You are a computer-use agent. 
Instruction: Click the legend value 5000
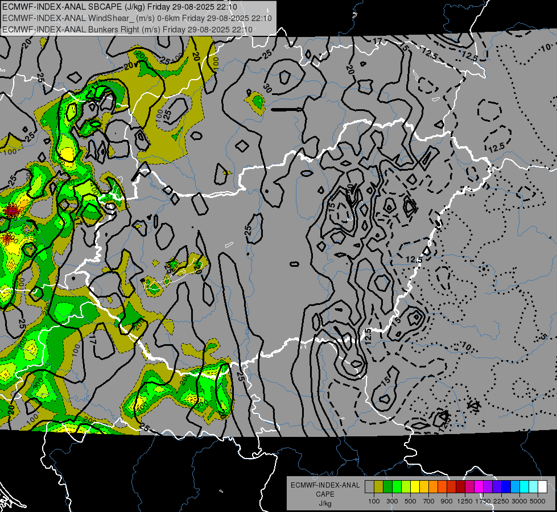(538, 501)
